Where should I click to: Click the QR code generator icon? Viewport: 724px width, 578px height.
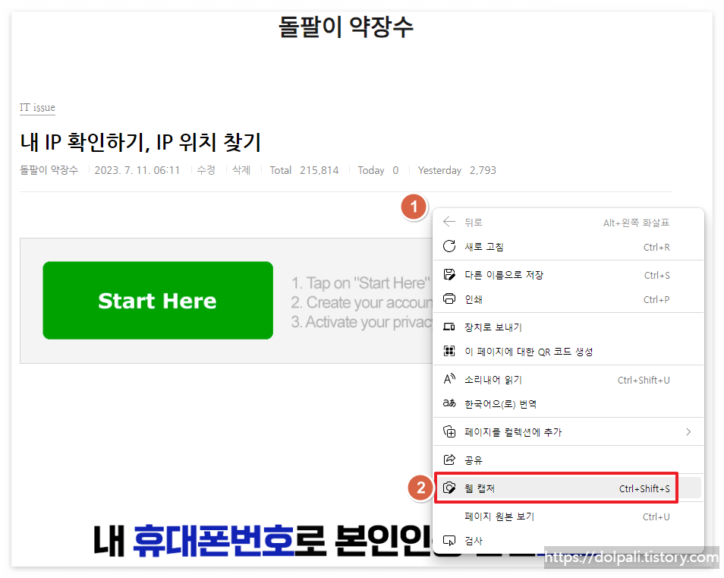click(x=449, y=351)
